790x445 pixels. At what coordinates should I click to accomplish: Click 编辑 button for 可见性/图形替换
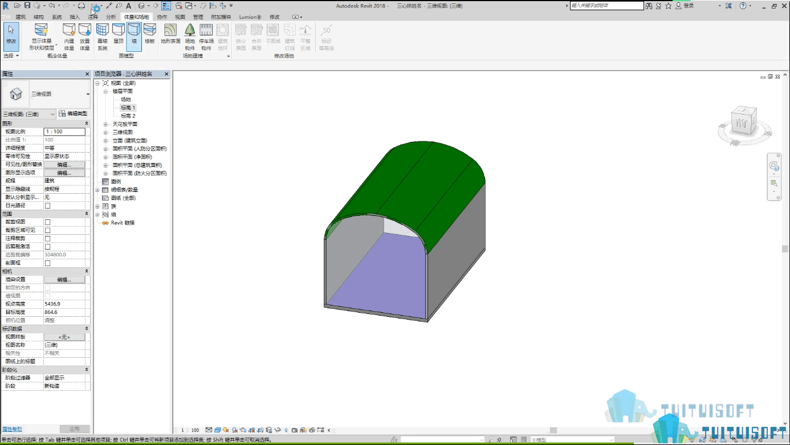64,165
